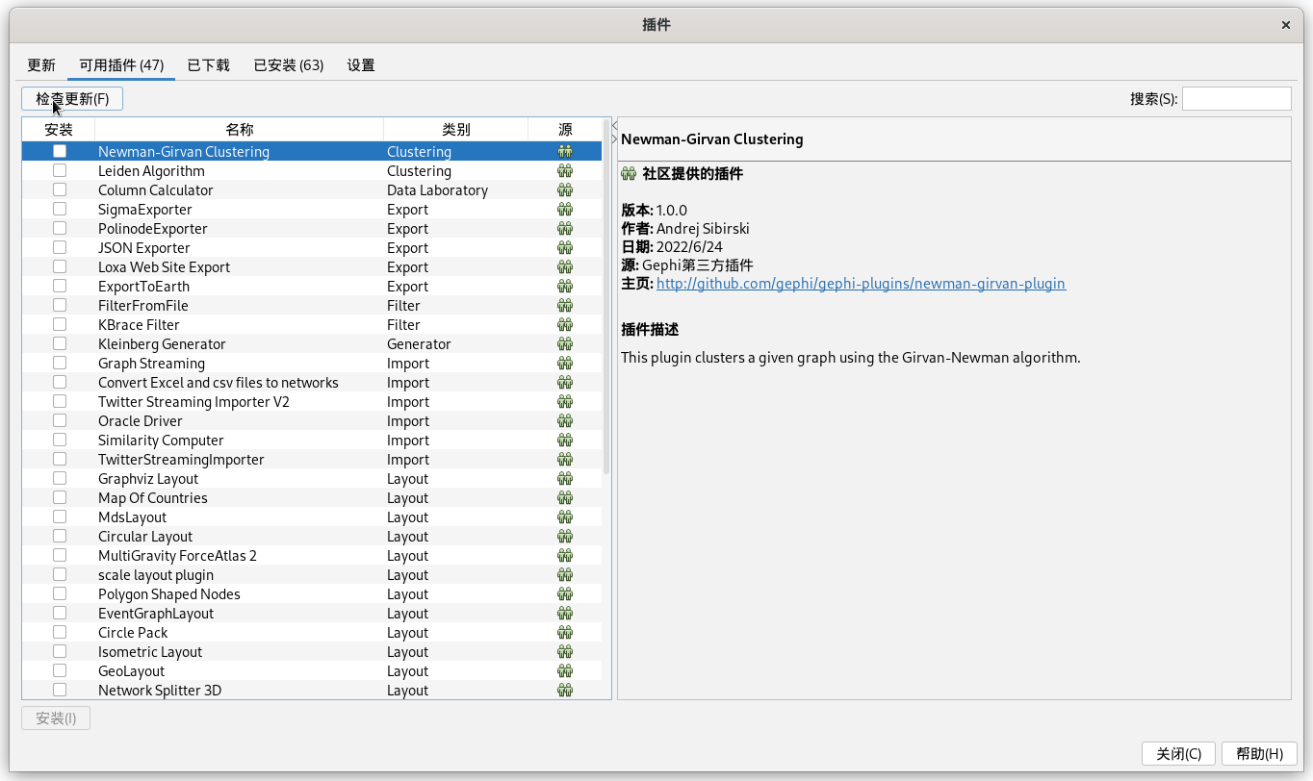
Task: Click the source icon beside Kleinberg Generator
Action: [x=565, y=344]
